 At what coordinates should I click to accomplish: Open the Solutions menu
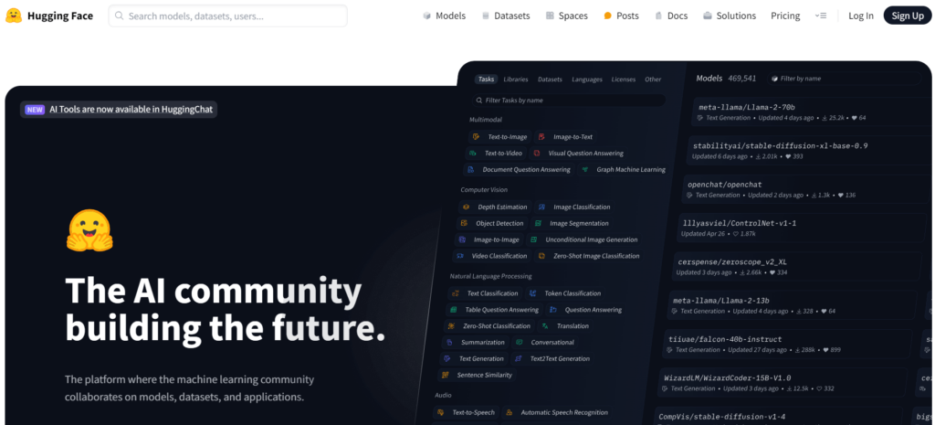[730, 16]
